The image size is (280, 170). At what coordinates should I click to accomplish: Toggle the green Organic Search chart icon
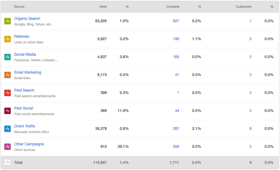pos(8,21)
